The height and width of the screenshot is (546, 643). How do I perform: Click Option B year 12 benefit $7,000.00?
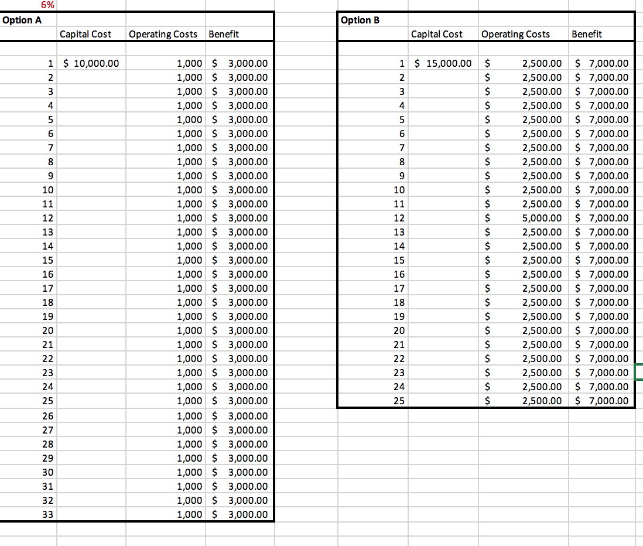601,218
